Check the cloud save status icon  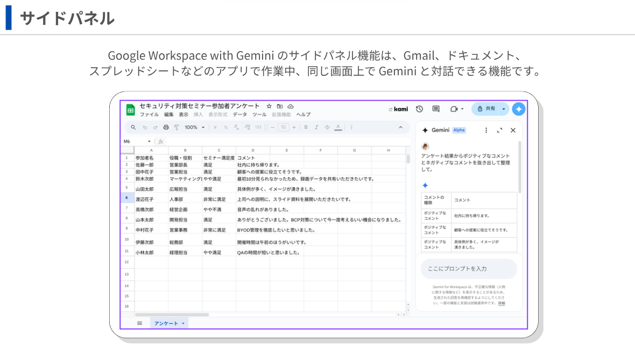point(291,106)
